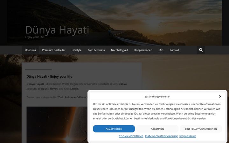Open the site search icon

tap(201, 50)
